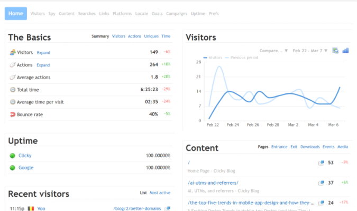
Task: Click the Average time per visit clock icon
Action: (x=13, y=102)
